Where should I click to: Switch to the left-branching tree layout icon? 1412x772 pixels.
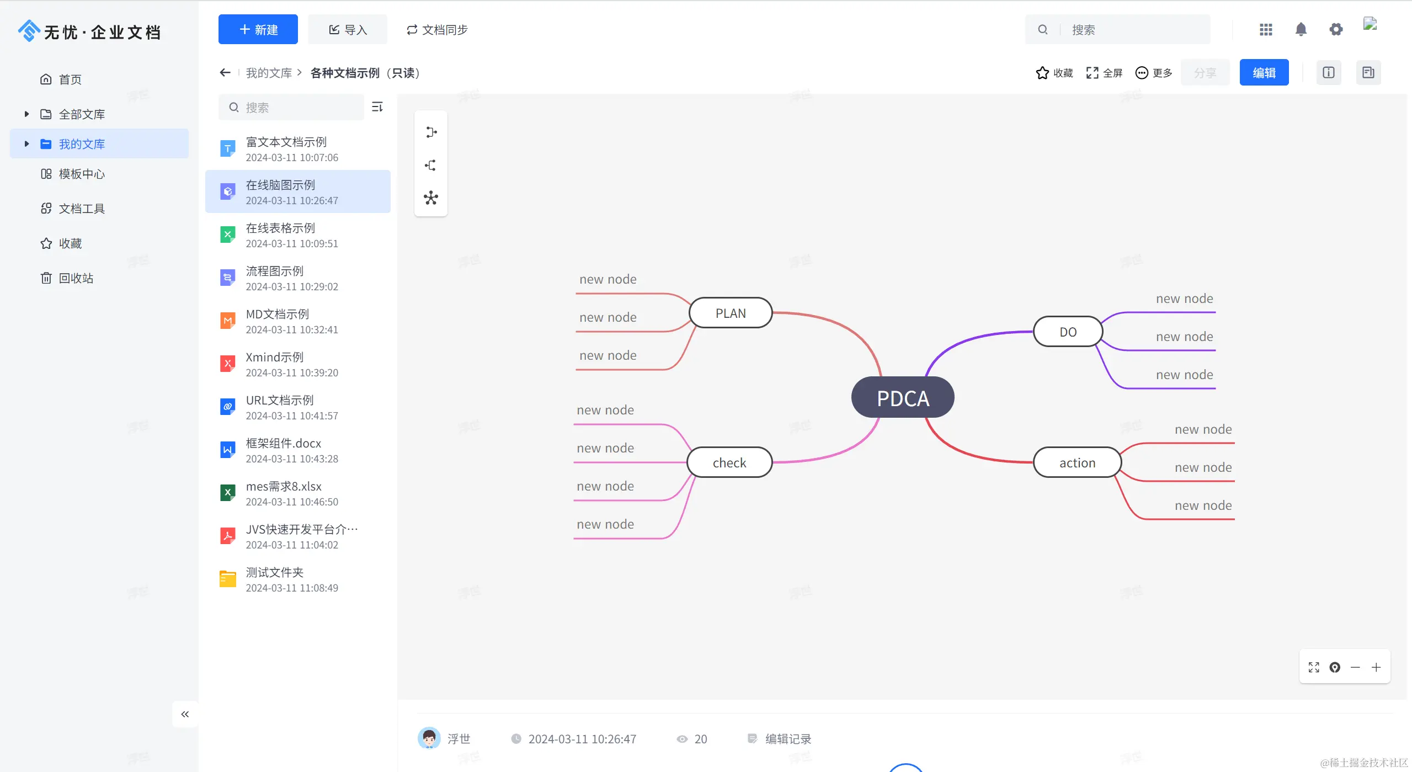pos(431,165)
